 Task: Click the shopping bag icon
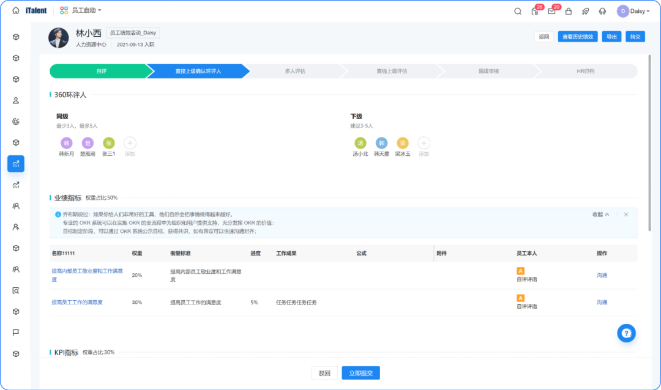click(569, 11)
